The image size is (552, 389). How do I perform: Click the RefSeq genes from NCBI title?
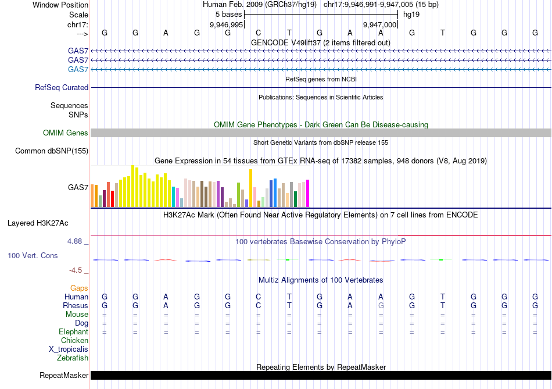point(321,79)
